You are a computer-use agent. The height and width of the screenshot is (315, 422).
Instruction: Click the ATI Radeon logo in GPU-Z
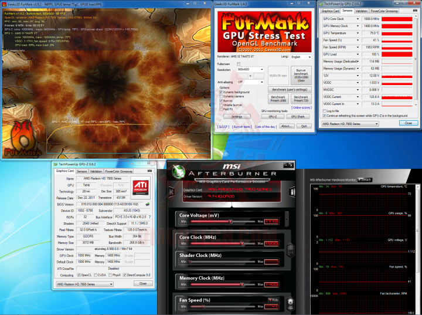click(x=141, y=187)
